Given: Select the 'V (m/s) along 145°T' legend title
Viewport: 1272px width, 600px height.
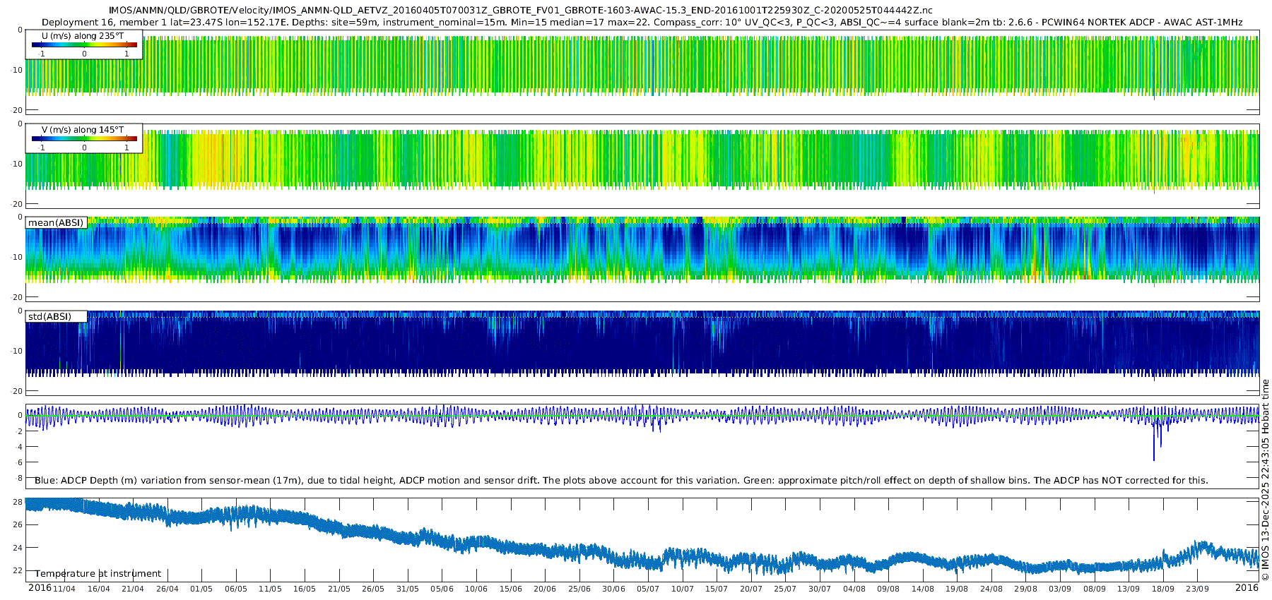Looking at the screenshot, I should 83,129.
